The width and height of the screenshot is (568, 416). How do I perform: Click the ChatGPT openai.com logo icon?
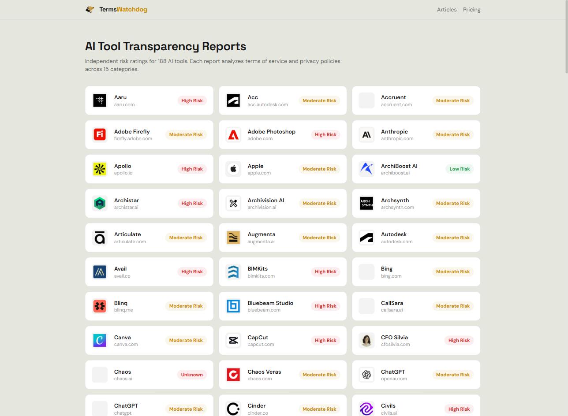pos(366,375)
